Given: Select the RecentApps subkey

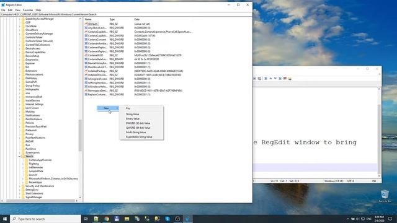Looking at the screenshot, I should [35, 182].
